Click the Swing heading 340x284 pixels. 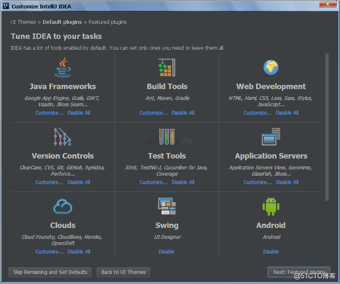point(167,225)
